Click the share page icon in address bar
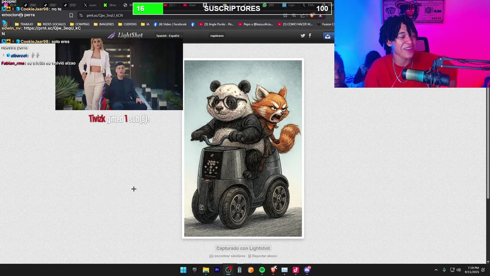The height and width of the screenshot is (276, 490). [x=303, y=15]
